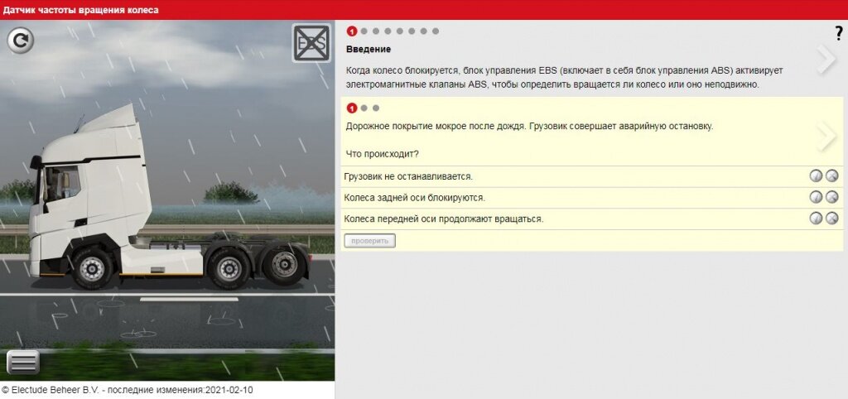Viewport: 848px width, 399px height.
Task: Click the проверить button
Action: click(x=370, y=241)
